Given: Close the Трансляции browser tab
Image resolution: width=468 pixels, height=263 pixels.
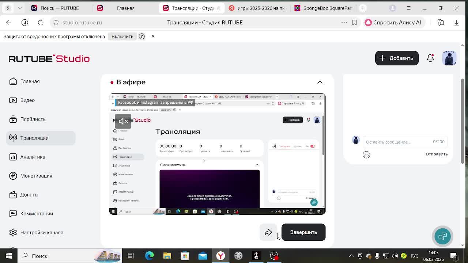Looking at the screenshot, I should tap(219, 8).
